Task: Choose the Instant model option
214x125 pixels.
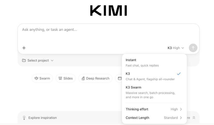Action: (x=154, y=63)
